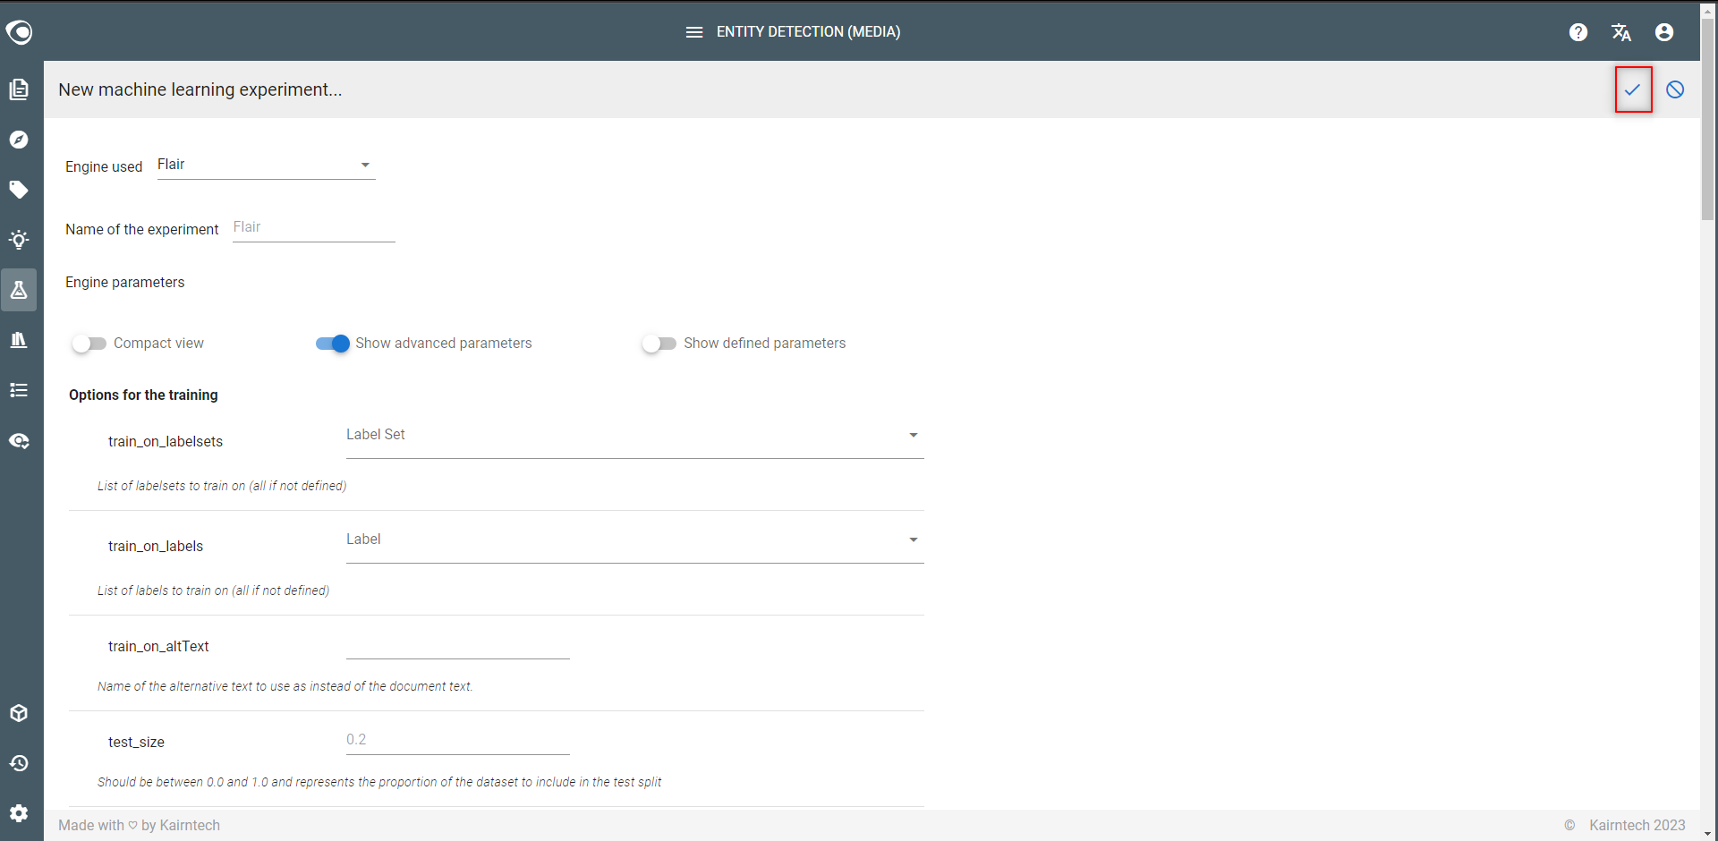1718x841 pixels.
Task: Open the history icon in the sidebar
Action: (19, 763)
